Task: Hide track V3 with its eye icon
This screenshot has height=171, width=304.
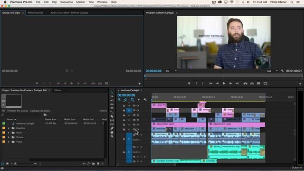Action: coord(138,120)
